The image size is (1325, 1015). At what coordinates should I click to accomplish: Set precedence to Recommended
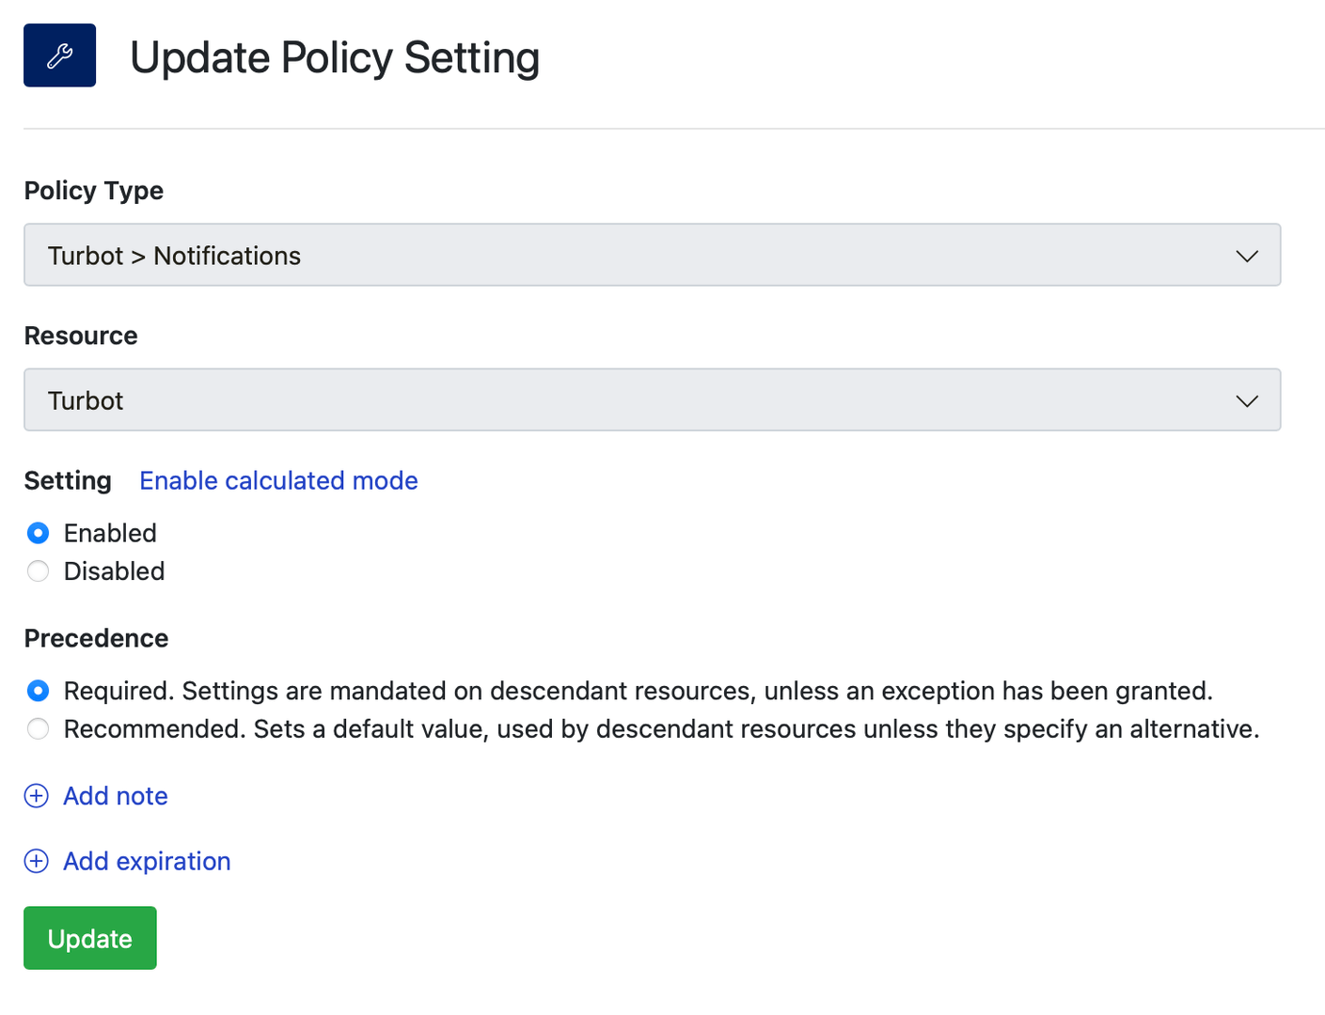click(x=39, y=729)
